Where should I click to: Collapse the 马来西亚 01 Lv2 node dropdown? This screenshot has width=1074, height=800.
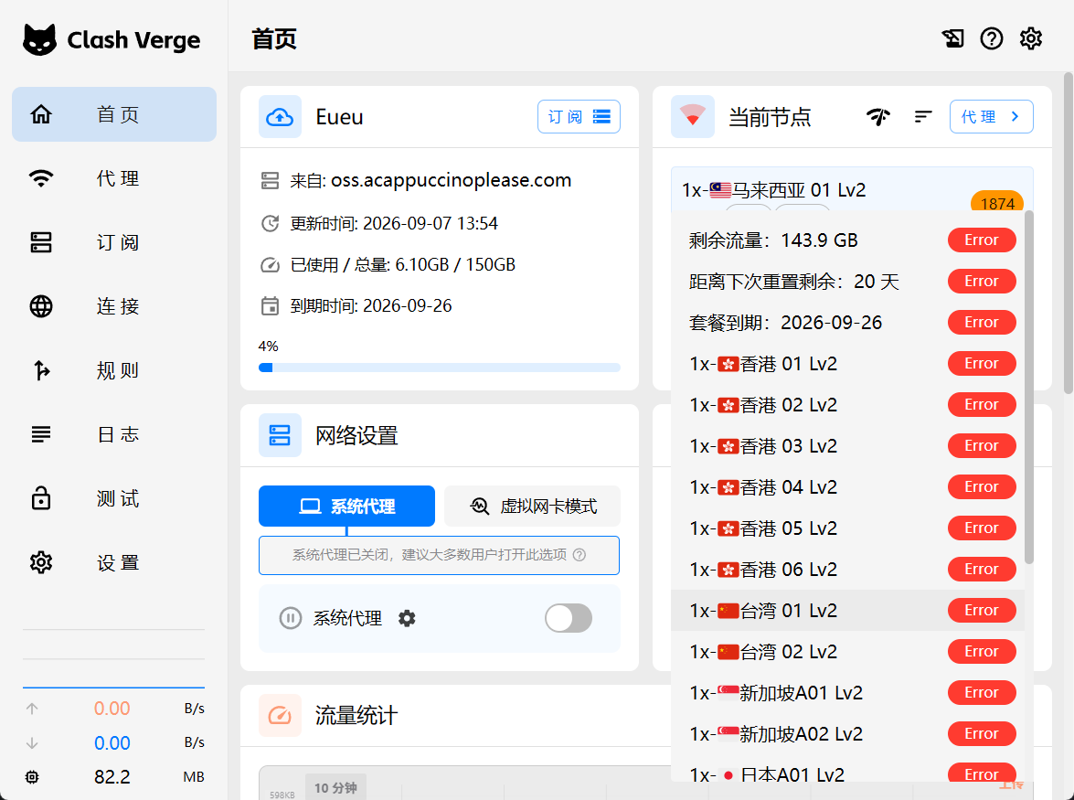tap(852, 190)
